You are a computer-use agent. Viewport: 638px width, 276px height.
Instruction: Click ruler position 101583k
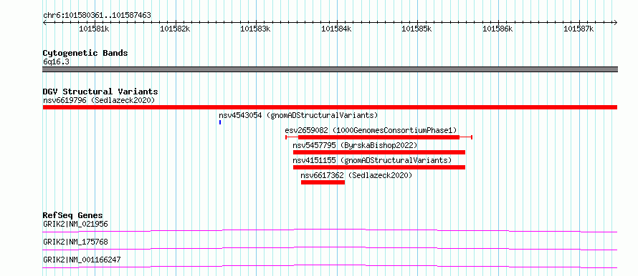coord(255,29)
